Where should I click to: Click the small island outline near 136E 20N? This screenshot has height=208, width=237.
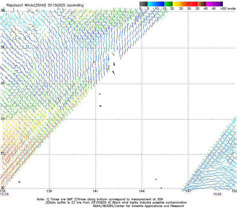pos(19,182)
